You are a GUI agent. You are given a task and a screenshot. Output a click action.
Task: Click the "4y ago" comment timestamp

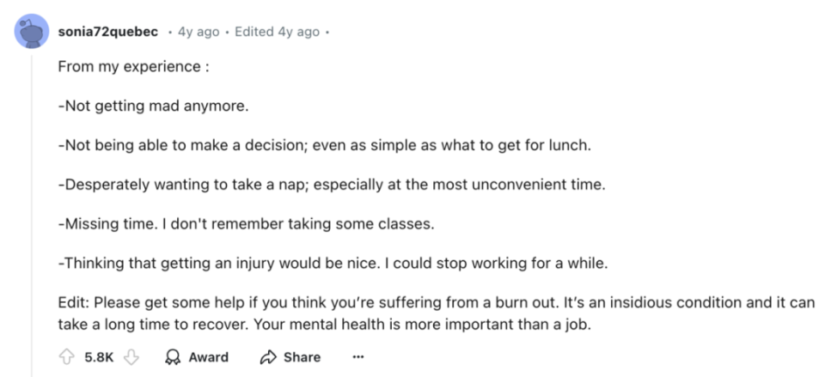click(199, 32)
